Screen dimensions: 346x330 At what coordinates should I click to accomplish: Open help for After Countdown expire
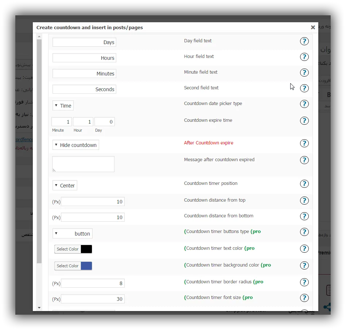[304, 143]
